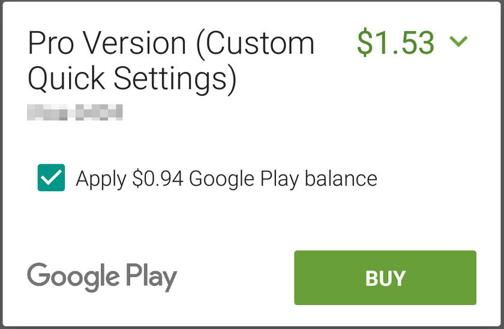Expand the price details chevron

point(458,42)
